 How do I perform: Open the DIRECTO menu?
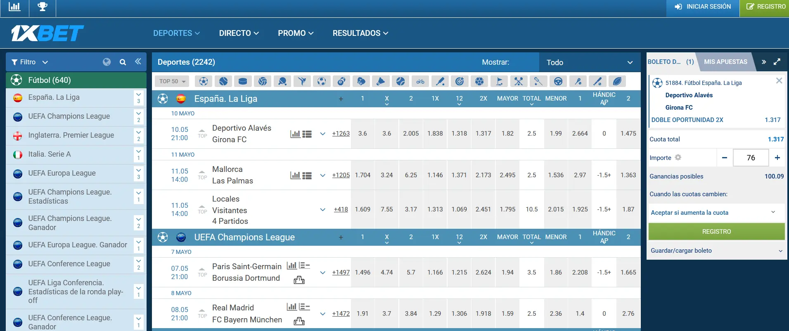click(x=239, y=33)
